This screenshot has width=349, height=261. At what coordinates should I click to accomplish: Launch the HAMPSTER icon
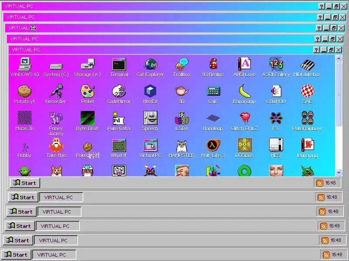point(181,146)
